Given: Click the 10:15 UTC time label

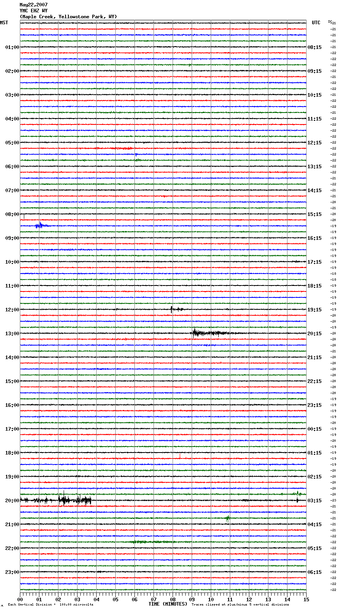Looking at the screenshot, I should (315, 95).
